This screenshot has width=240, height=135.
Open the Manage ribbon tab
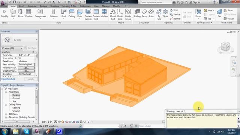tap(106, 6)
